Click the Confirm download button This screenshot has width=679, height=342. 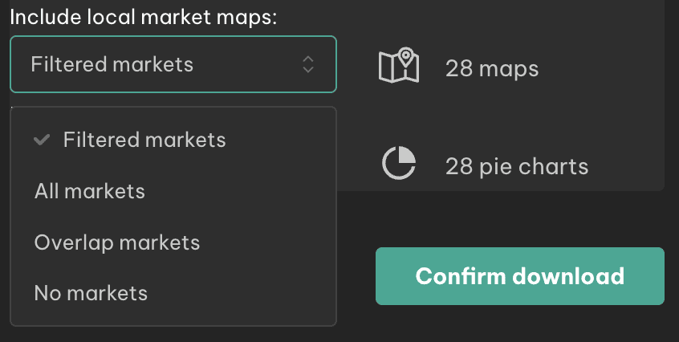[x=519, y=276]
